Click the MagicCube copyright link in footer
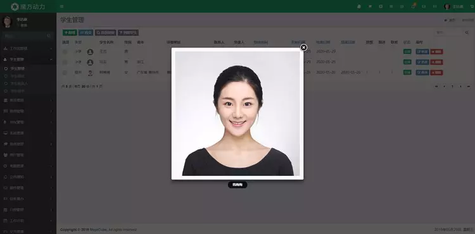The height and width of the screenshot is (234, 475). pos(98,230)
